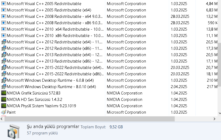Click date 20.03.2025 of 2015-2022 (x64) row
221x140 pixels.
(x=180, y=68)
